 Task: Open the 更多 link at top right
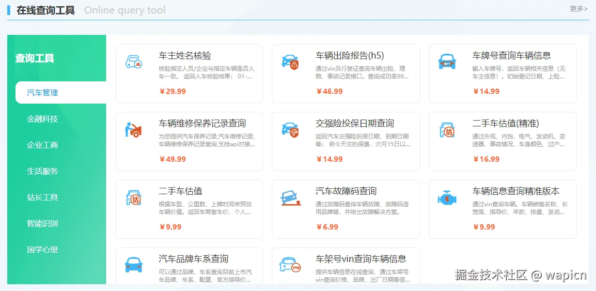coord(578,8)
